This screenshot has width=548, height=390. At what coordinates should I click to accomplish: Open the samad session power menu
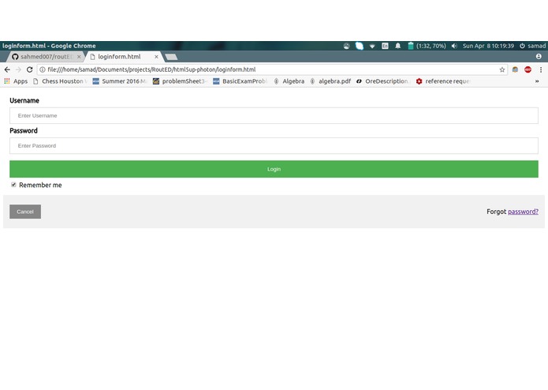click(532, 46)
